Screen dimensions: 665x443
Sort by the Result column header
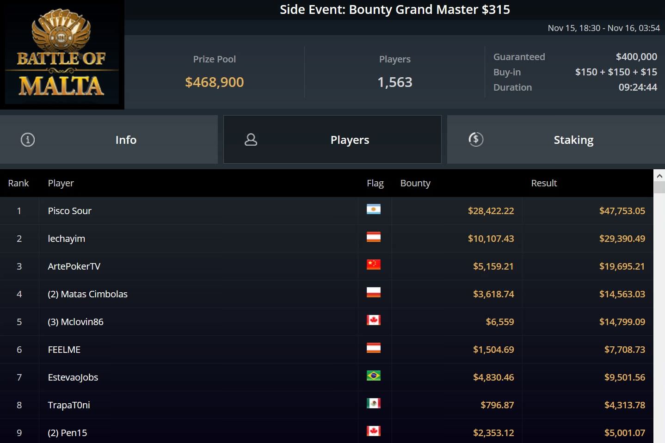(544, 183)
